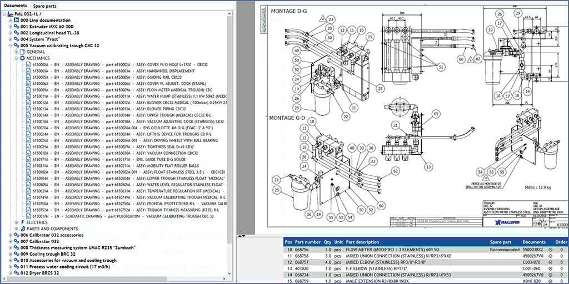Open the document icon for part 068756 row
Screen dimensions: 569x284
click(550, 250)
